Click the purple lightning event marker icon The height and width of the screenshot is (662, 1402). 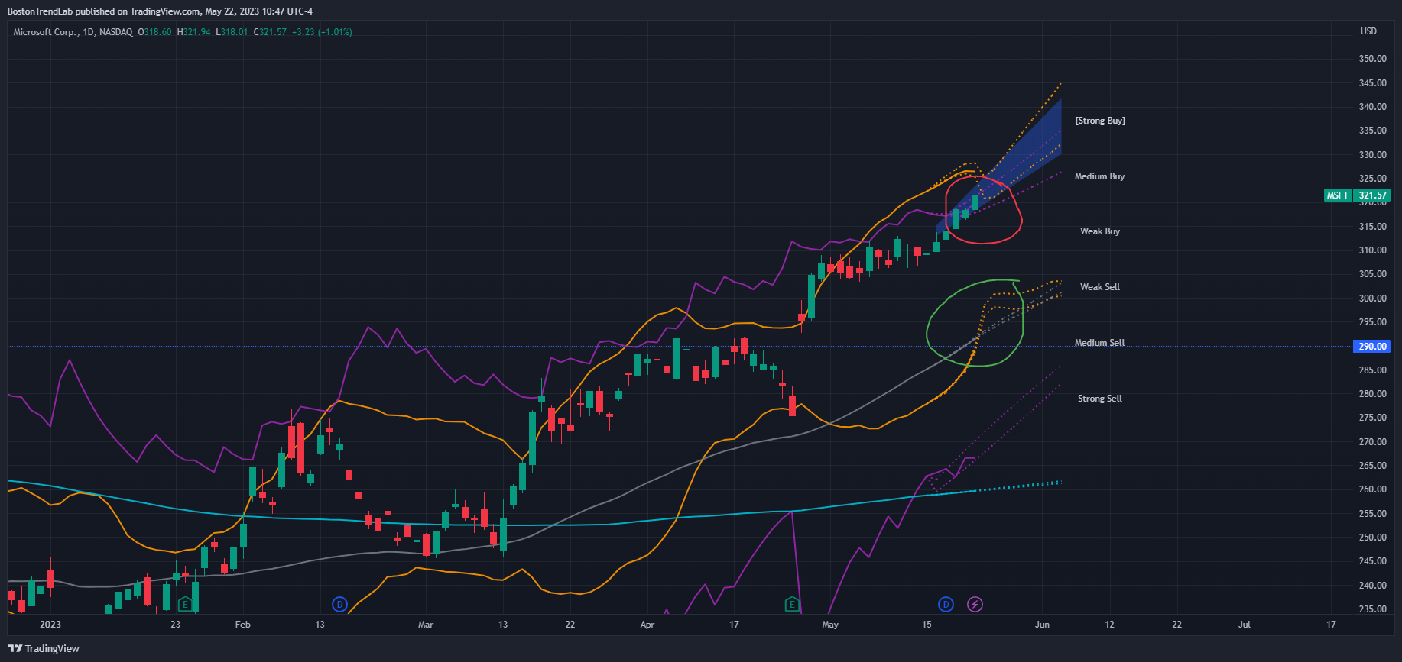point(975,605)
